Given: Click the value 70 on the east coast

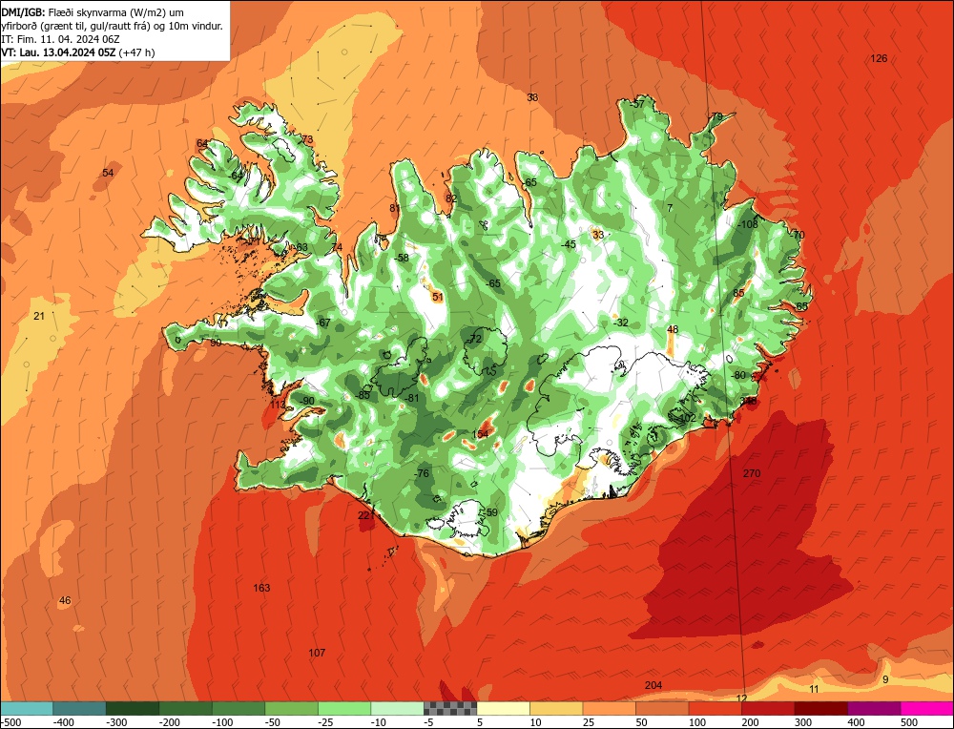Looking at the screenshot, I should [x=798, y=235].
